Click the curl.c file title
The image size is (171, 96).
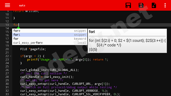[x=22, y=5]
